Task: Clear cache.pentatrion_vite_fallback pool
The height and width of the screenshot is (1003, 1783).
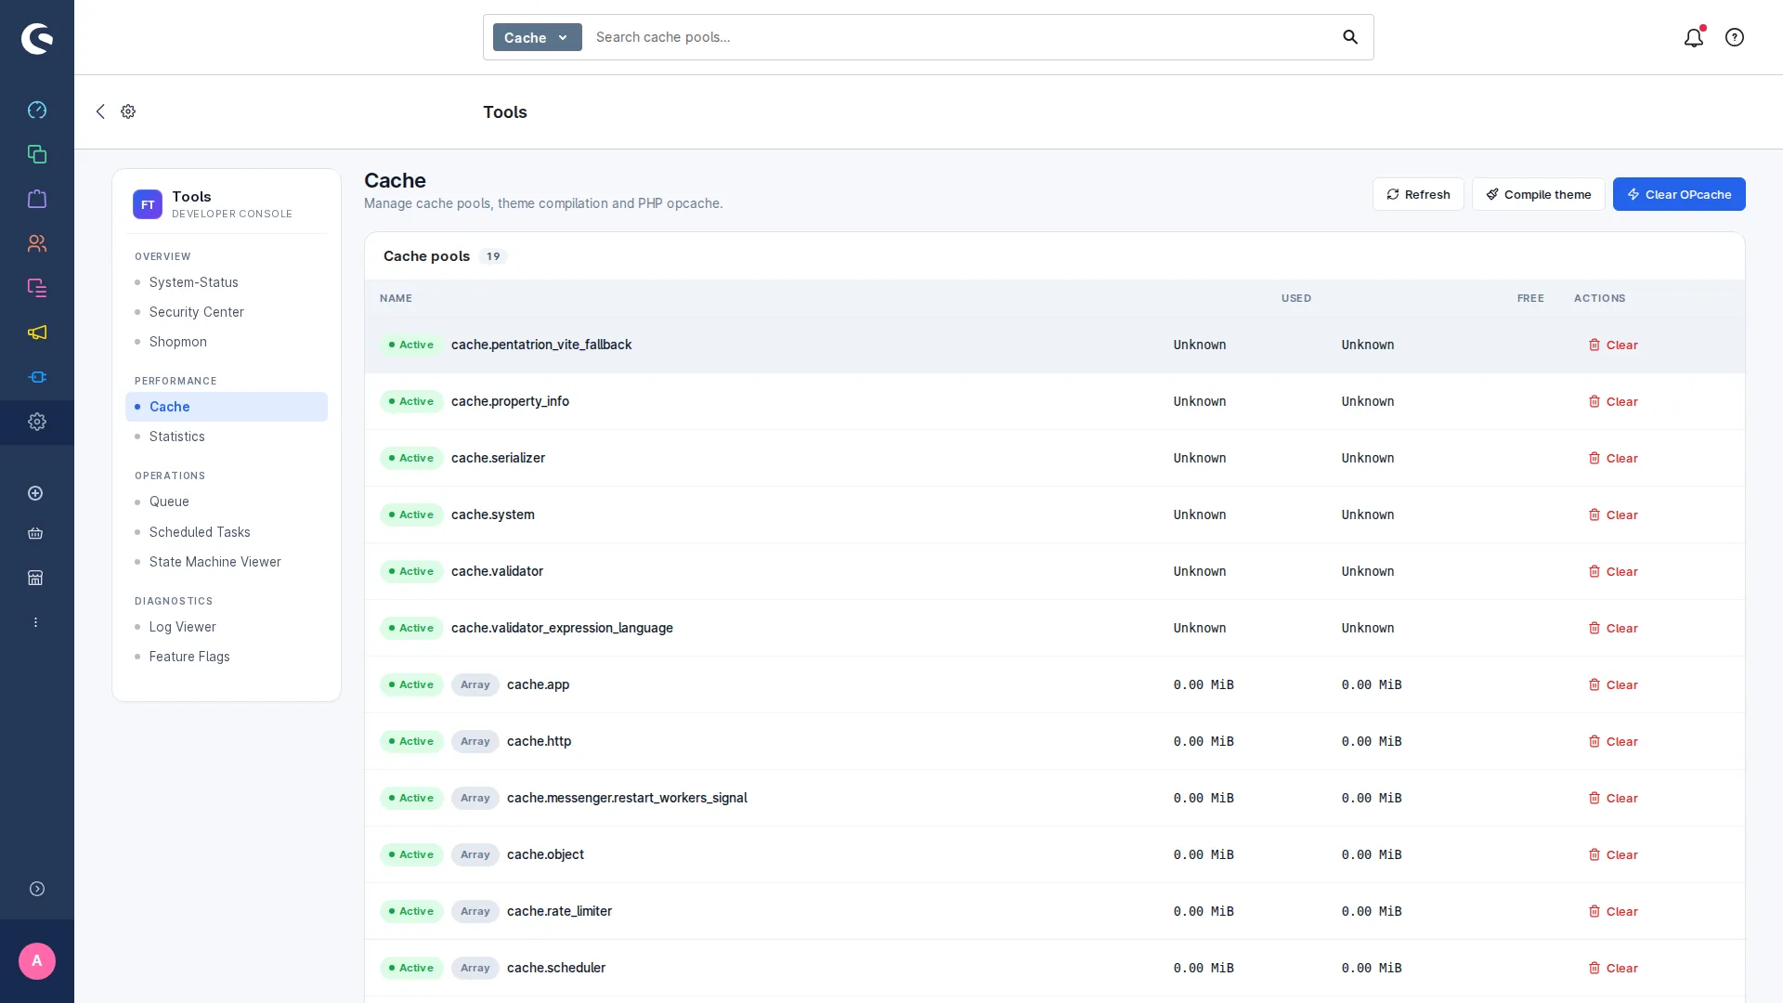Action: [x=1613, y=345]
